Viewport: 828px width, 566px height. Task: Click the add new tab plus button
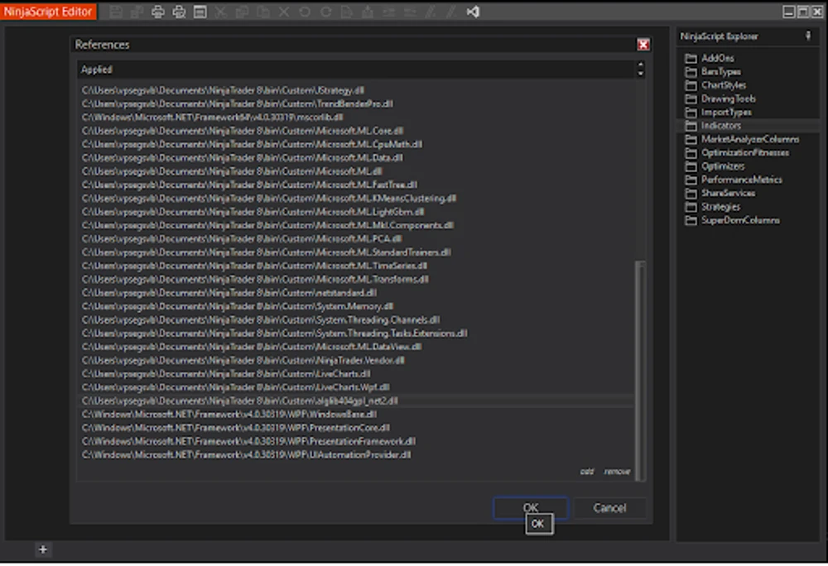(43, 549)
